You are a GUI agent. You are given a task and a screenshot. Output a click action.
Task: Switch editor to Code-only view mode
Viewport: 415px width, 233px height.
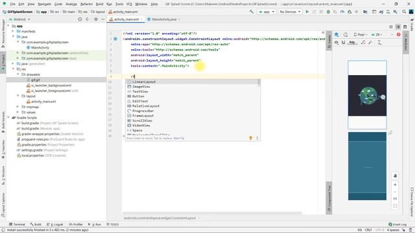pos(391,27)
